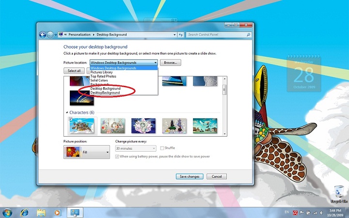
Task: Click the Cancel button
Action: coord(217,176)
